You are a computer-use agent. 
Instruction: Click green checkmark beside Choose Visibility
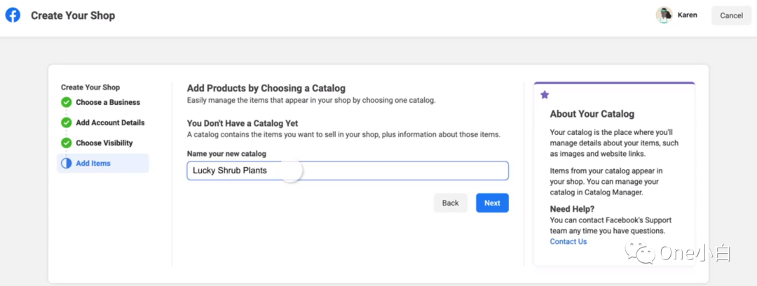(67, 143)
